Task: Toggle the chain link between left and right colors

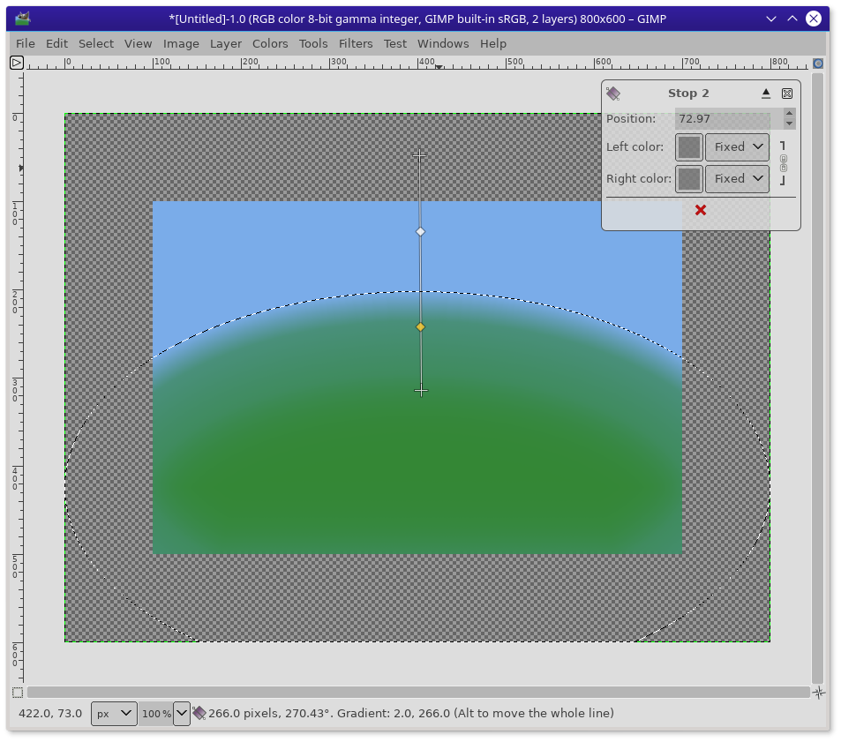Action: 783,163
